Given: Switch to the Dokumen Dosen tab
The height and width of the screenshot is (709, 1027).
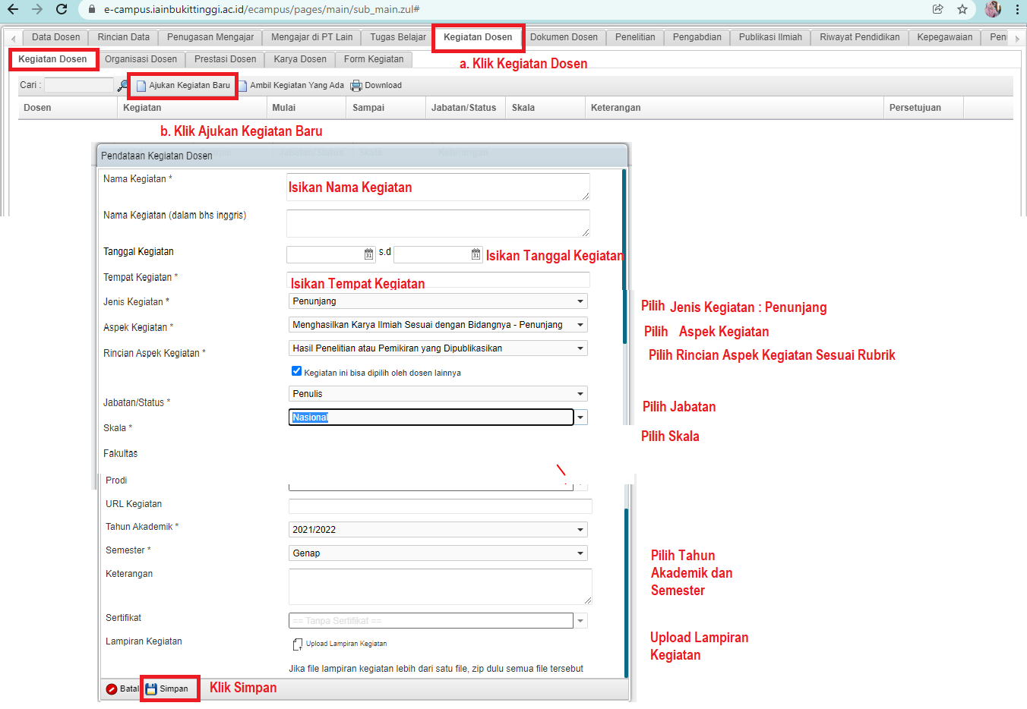Looking at the screenshot, I should [564, 37].
